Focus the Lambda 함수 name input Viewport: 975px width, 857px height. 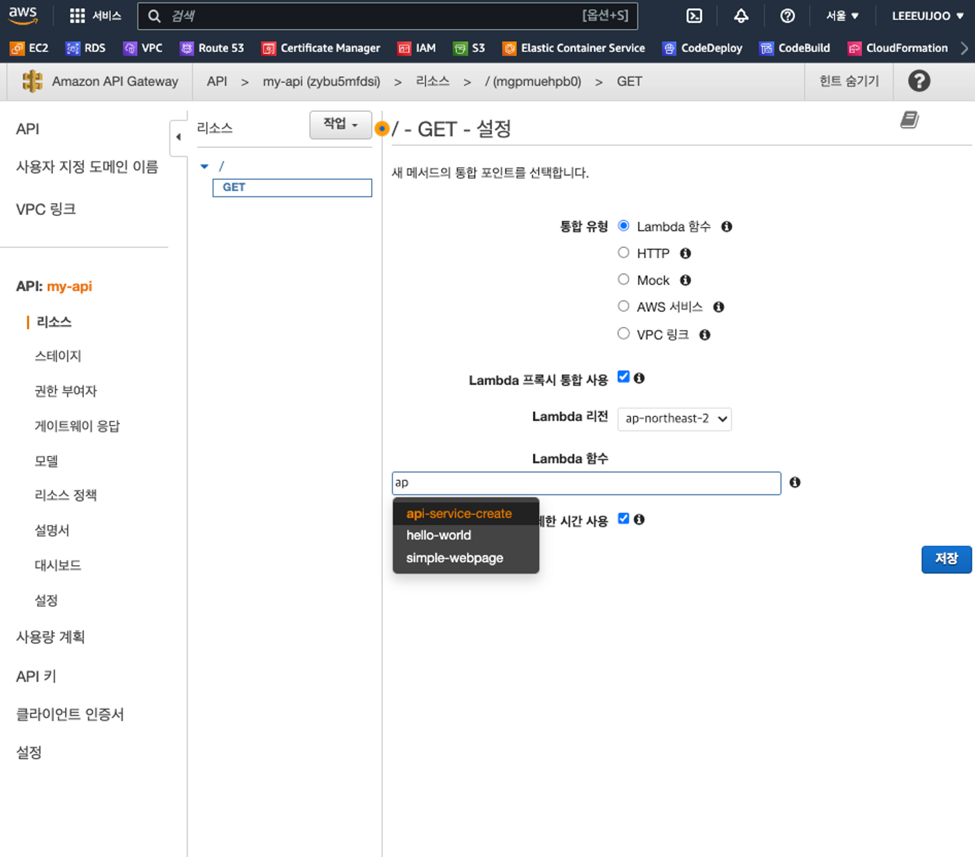(586, 483)
